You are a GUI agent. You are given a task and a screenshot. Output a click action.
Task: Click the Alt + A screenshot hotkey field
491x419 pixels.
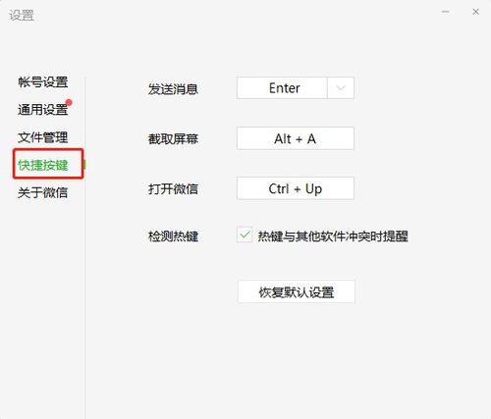click(296, 138)
